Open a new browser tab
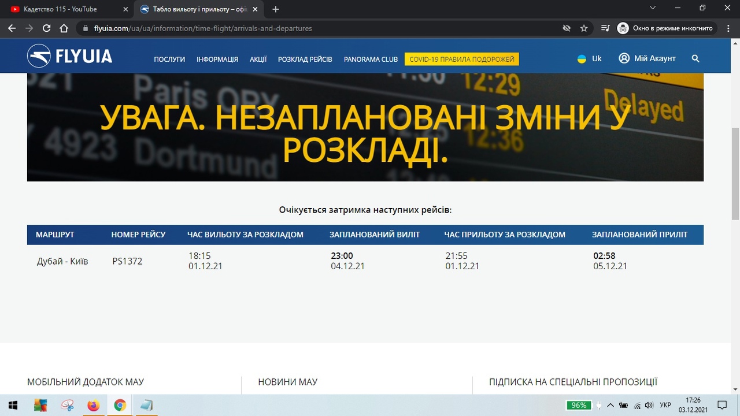740x416 pixels. tap(276, 9)
